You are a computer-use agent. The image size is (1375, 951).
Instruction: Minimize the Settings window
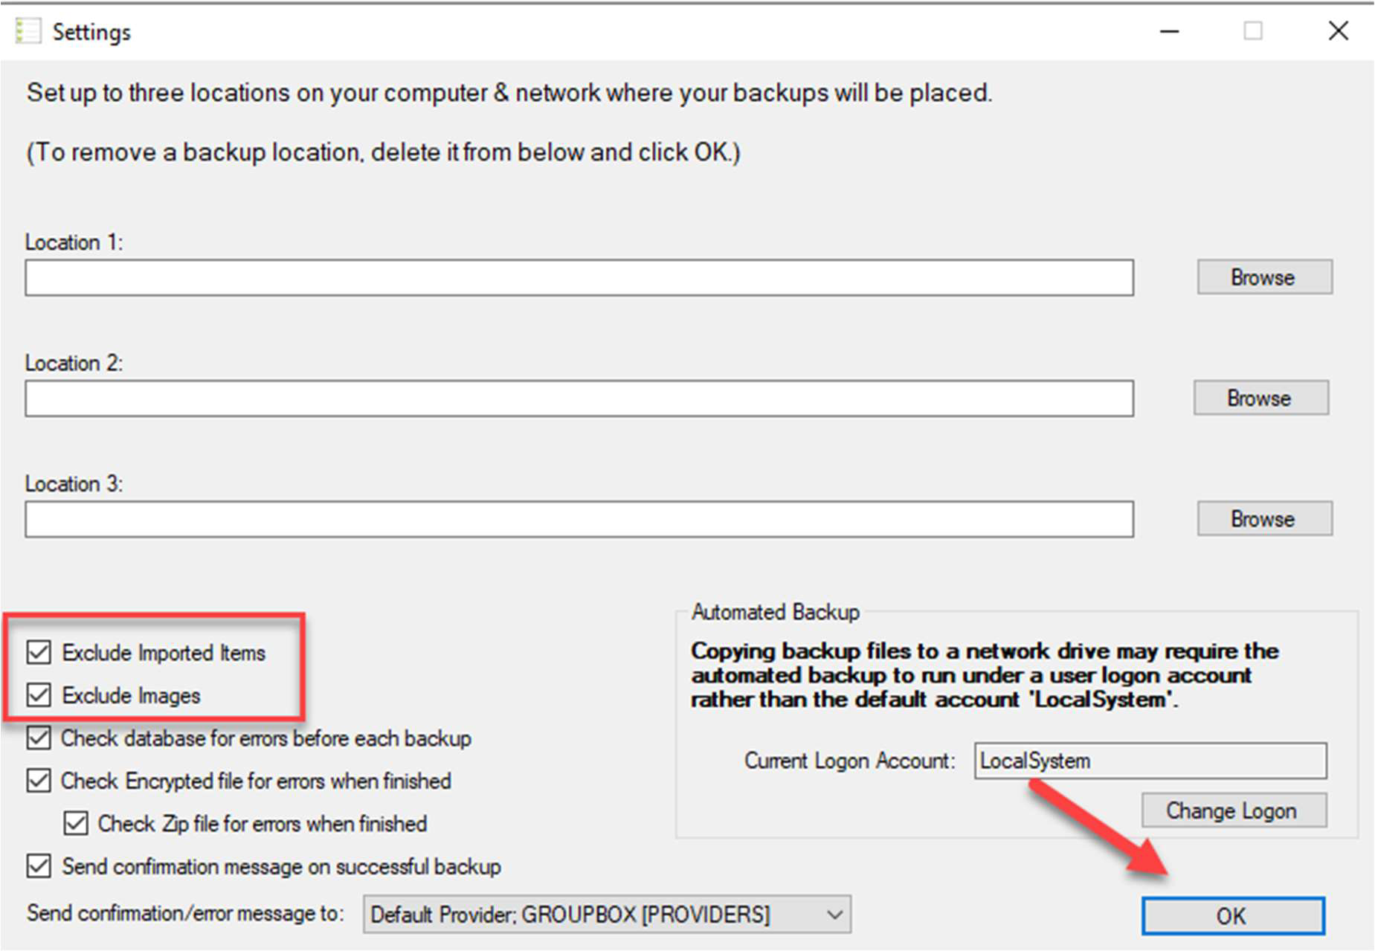pyautogui.click(x=1169, y=31)
